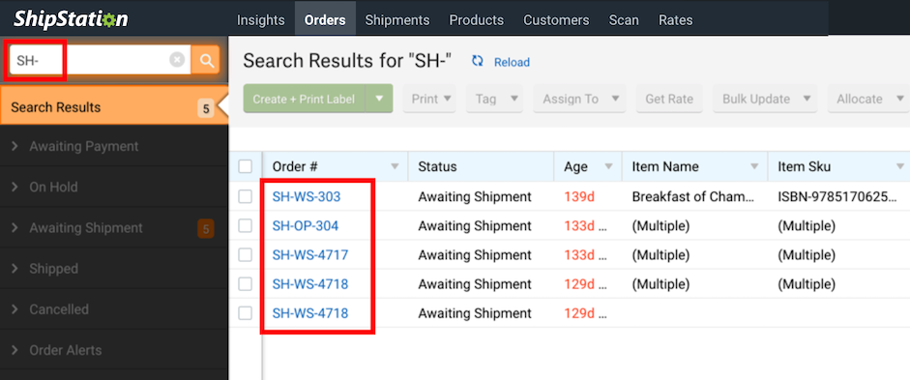Check the box for order SH-WS-303
This screenshot has height=380, width=910.
(246, 196)
